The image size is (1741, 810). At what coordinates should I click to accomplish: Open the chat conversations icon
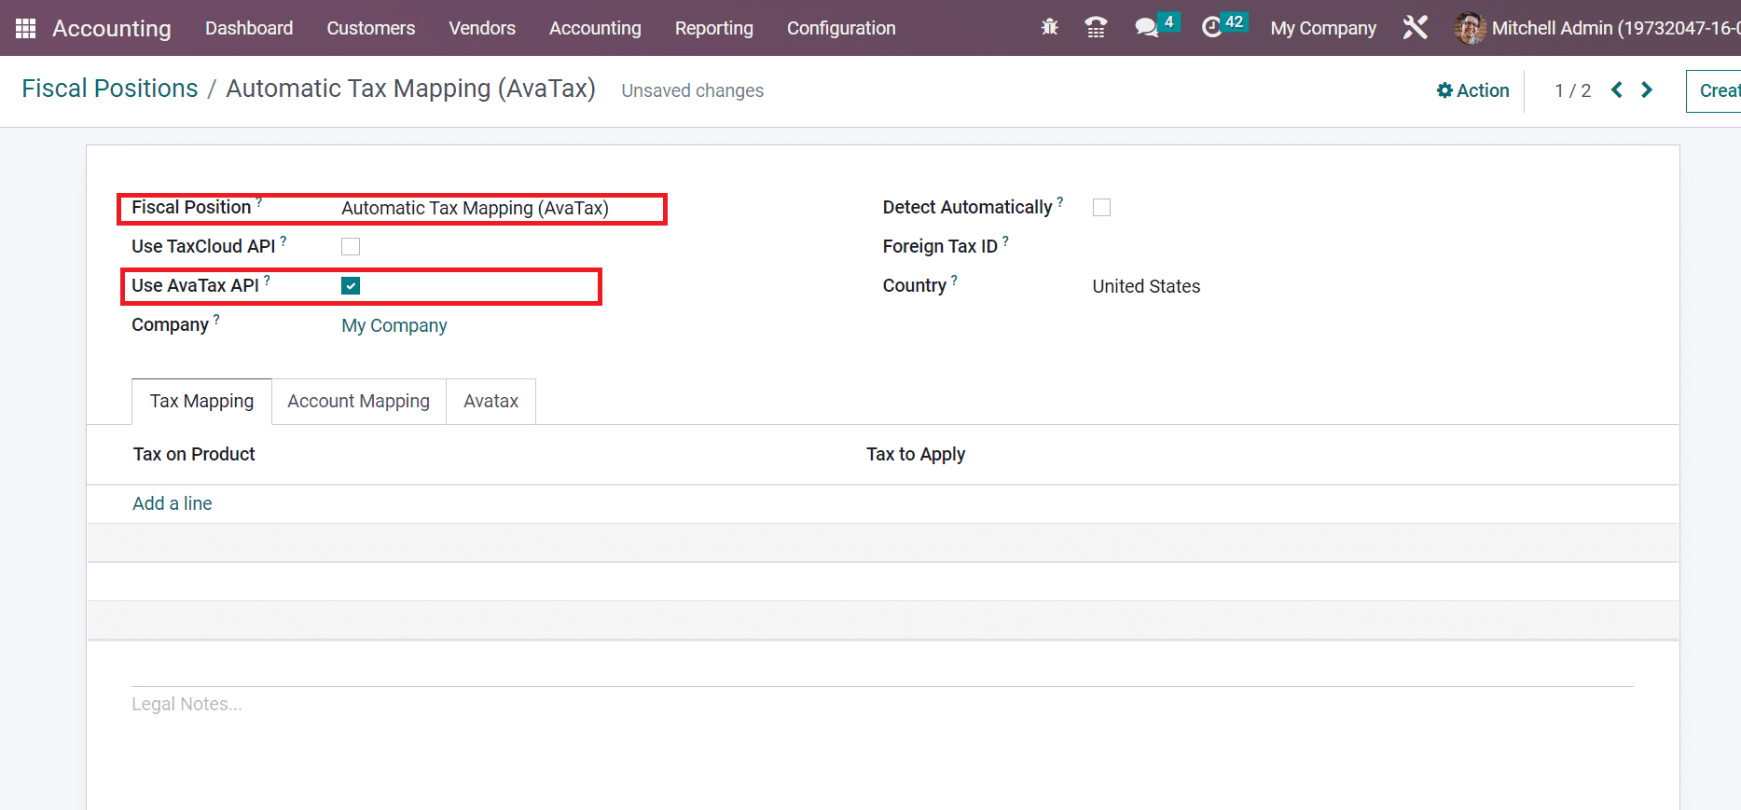point(1147,28)
